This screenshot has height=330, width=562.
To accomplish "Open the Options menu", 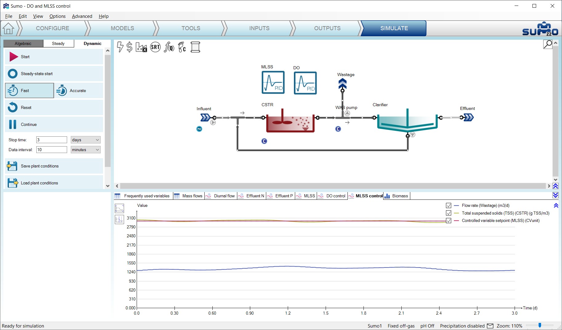I will point(58,16).
